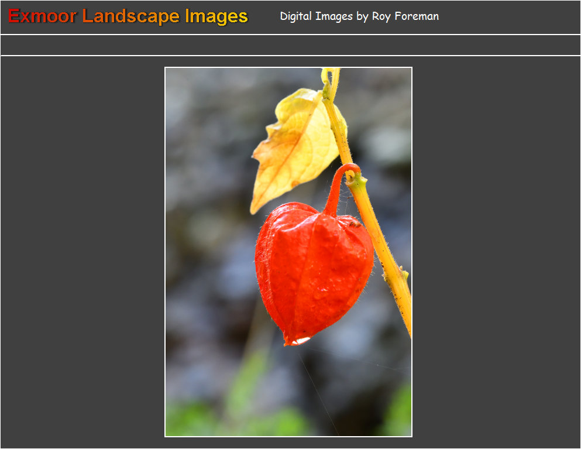
Task: Click the word 'Exmoor' in the title
Action: 42,16
